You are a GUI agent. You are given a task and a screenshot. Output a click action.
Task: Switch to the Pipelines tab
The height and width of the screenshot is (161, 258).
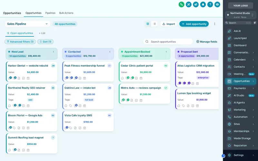(50, 13)
